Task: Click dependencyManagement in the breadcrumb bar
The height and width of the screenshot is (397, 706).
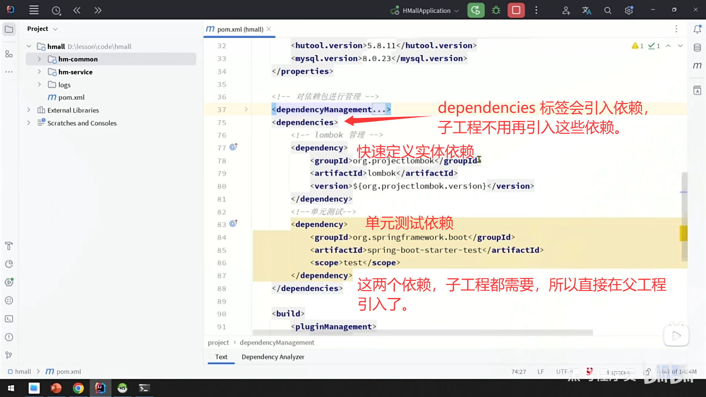Action: click(277, 342)
